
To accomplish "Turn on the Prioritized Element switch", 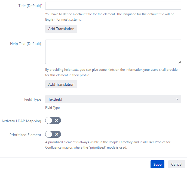I will 53,134.
